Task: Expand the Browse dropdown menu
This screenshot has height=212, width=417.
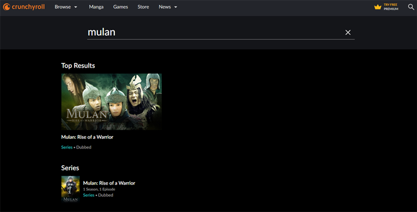Action: (66, 7)
